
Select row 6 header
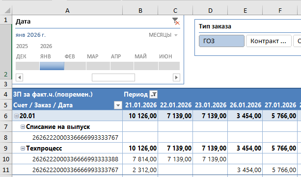6,116
